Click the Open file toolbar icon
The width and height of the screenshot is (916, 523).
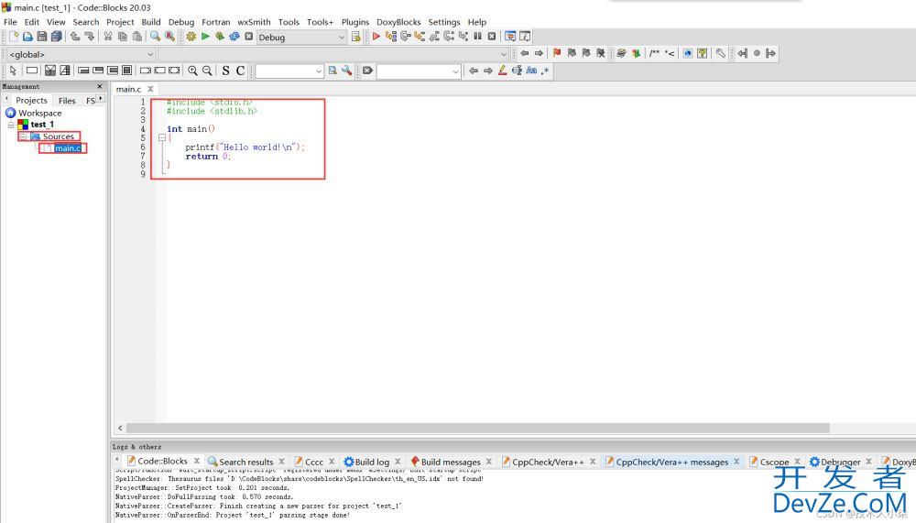[27, 37]
